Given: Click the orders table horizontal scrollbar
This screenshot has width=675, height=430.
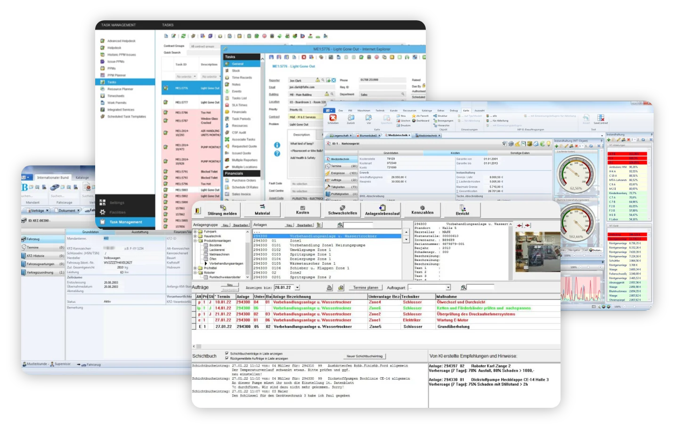Looking at the screenshot, I should [x=376, y=347].
